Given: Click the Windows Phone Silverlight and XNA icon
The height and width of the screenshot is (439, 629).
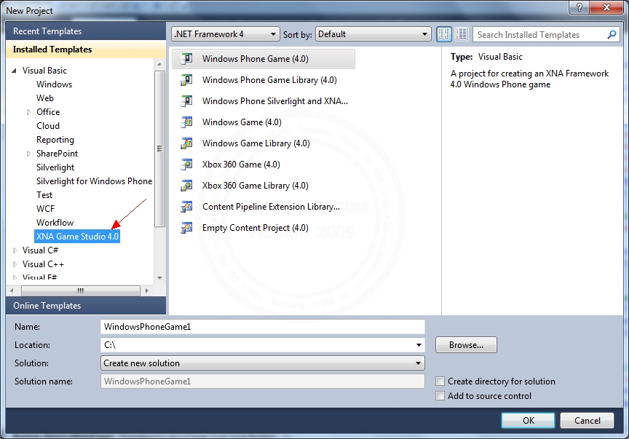Looking at the screenshot, I should pyautogui.click(x=186, y=101).
